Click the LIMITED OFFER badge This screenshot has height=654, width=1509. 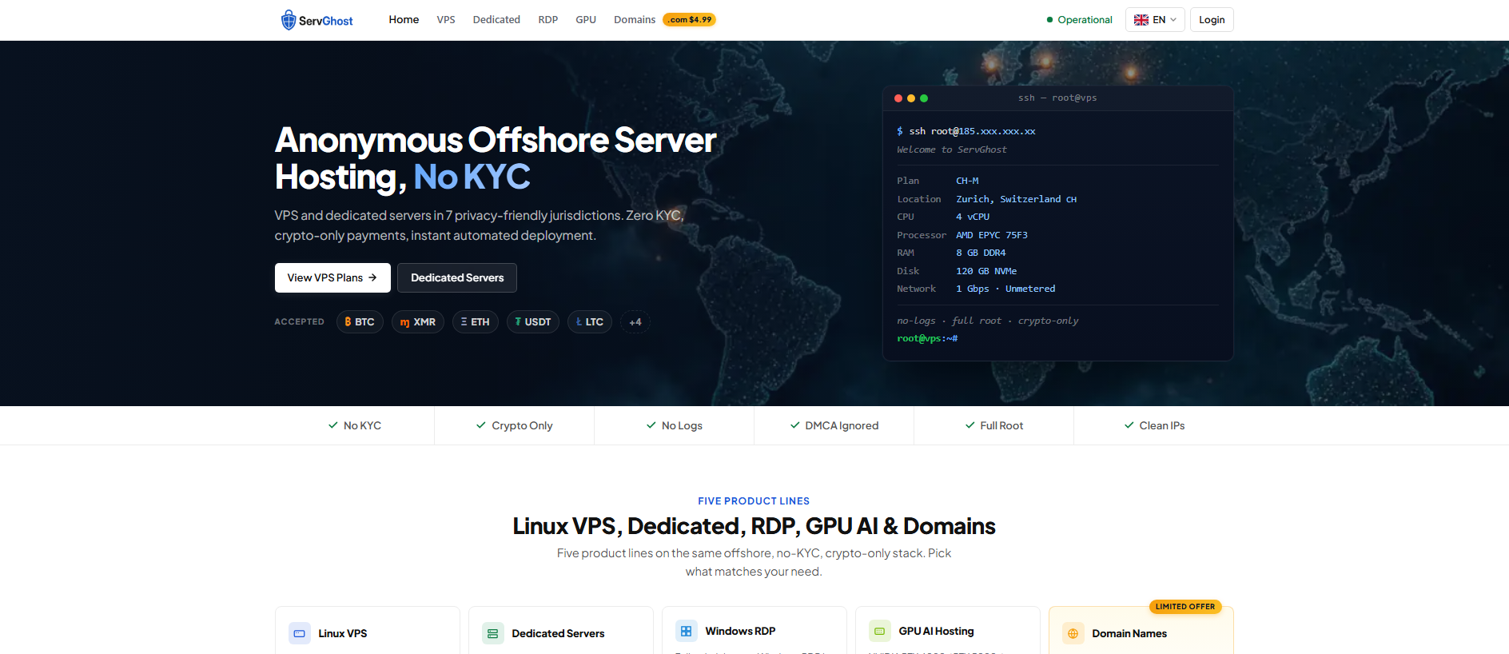point(1185,607)
